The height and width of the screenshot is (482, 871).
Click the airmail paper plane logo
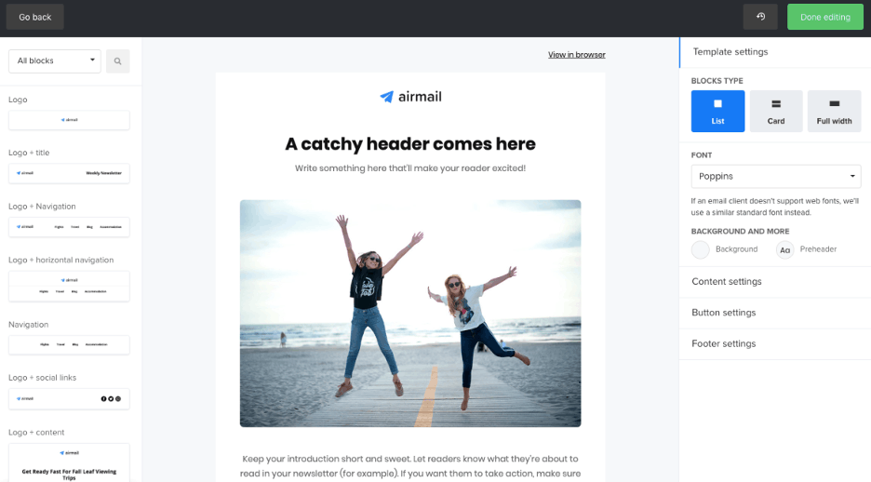point(386,97)
